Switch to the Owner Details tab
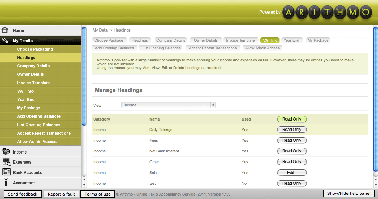The height and width of the screenshot is (199, 378). [x=206, y=40]
